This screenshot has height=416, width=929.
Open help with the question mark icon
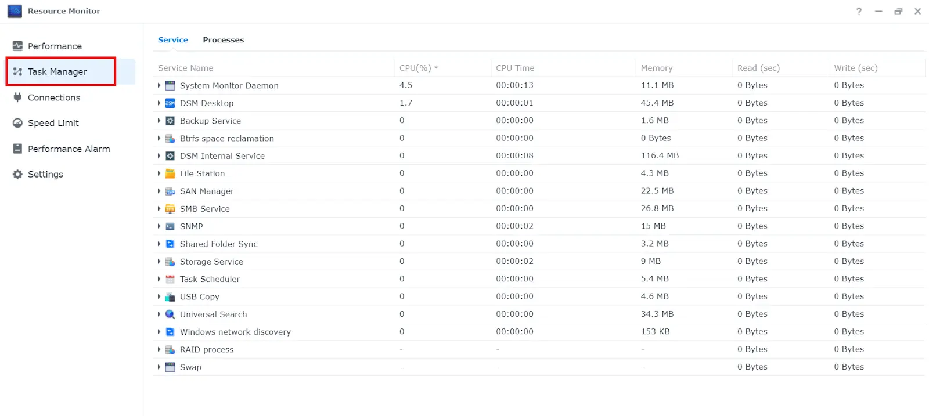[859, 11]
